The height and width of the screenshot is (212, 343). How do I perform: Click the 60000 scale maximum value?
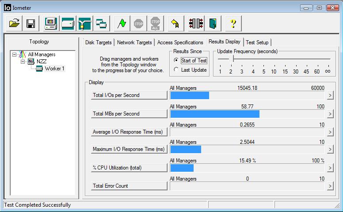tap(318, 88)
